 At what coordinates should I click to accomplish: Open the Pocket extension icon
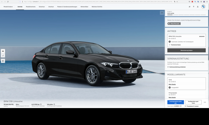coord(189,2)
